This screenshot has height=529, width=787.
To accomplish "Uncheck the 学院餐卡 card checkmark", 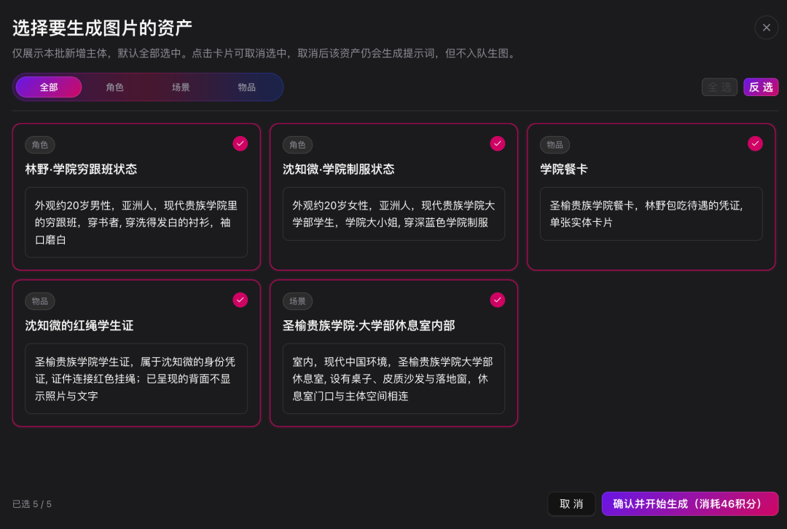I will coord(755,144).
